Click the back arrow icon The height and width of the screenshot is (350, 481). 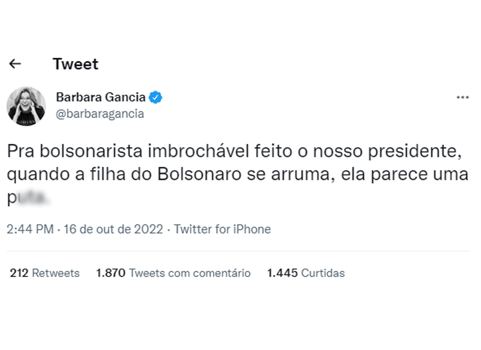coord(15,64)
